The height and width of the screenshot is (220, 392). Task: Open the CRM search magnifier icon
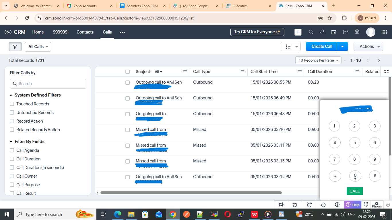click(311, 32)
